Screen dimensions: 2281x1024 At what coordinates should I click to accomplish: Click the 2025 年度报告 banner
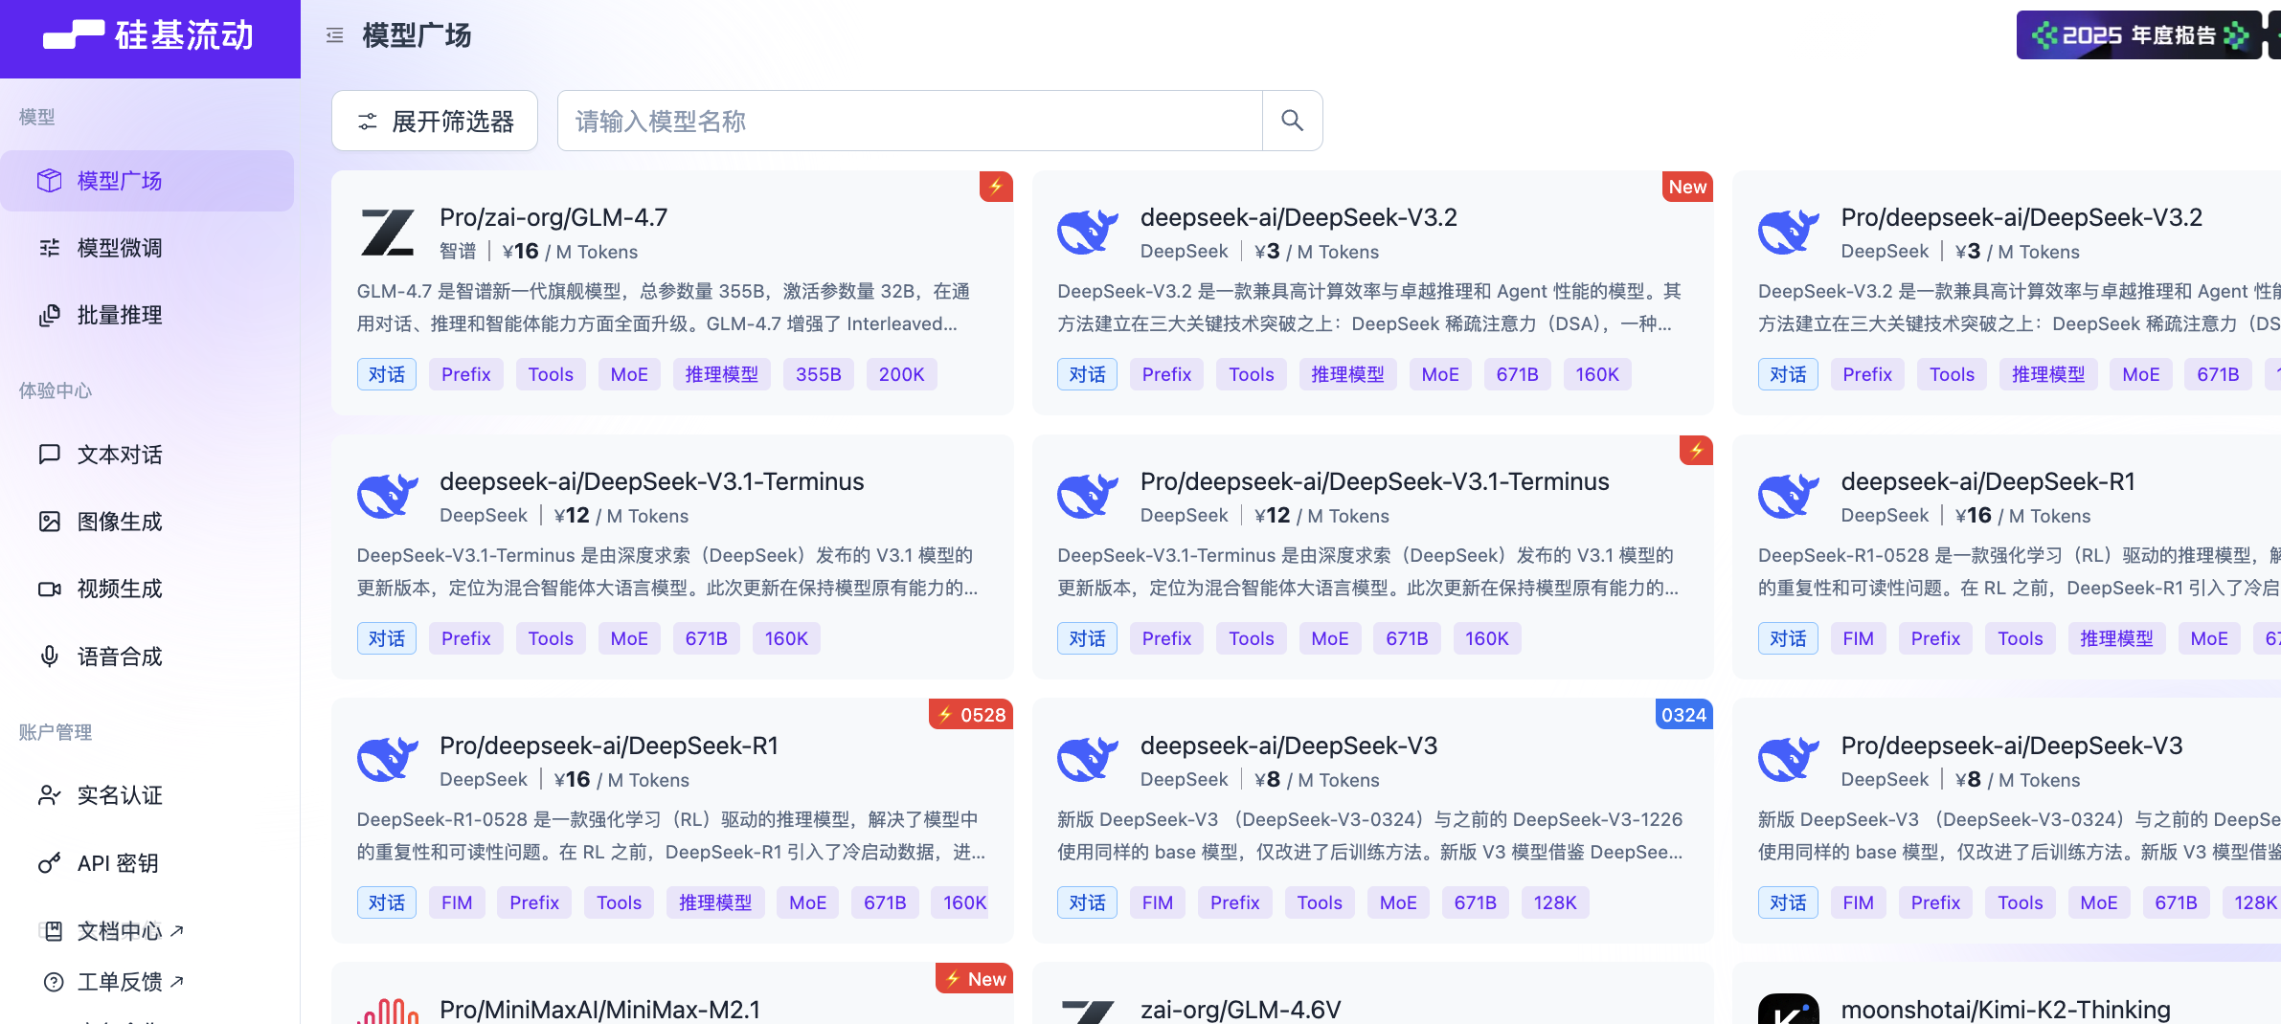point(2138,35)
